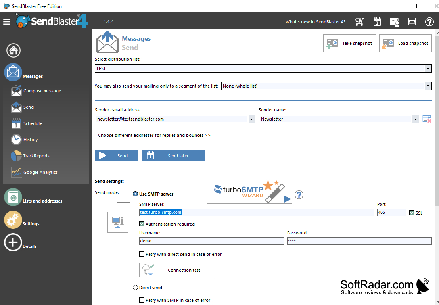The height and width of the screenshot is (305, 439).
Task: Open TrackReports in sidebar
Action: tap(36, 156)
